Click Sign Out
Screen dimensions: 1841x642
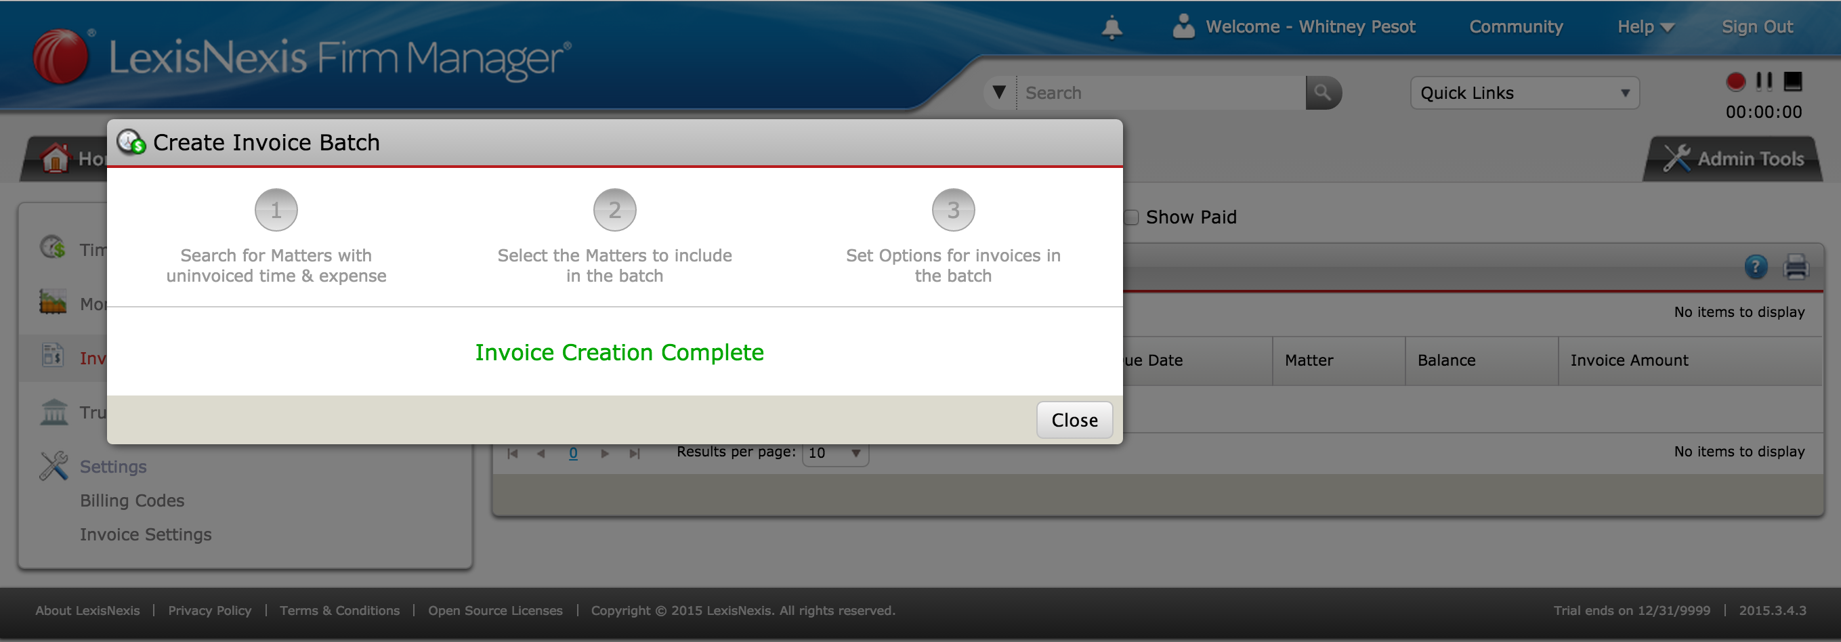1756,27
